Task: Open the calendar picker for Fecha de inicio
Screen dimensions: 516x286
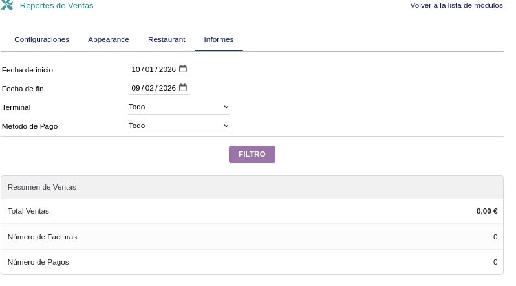Action: pyautogui.click(x=183, y=69)
